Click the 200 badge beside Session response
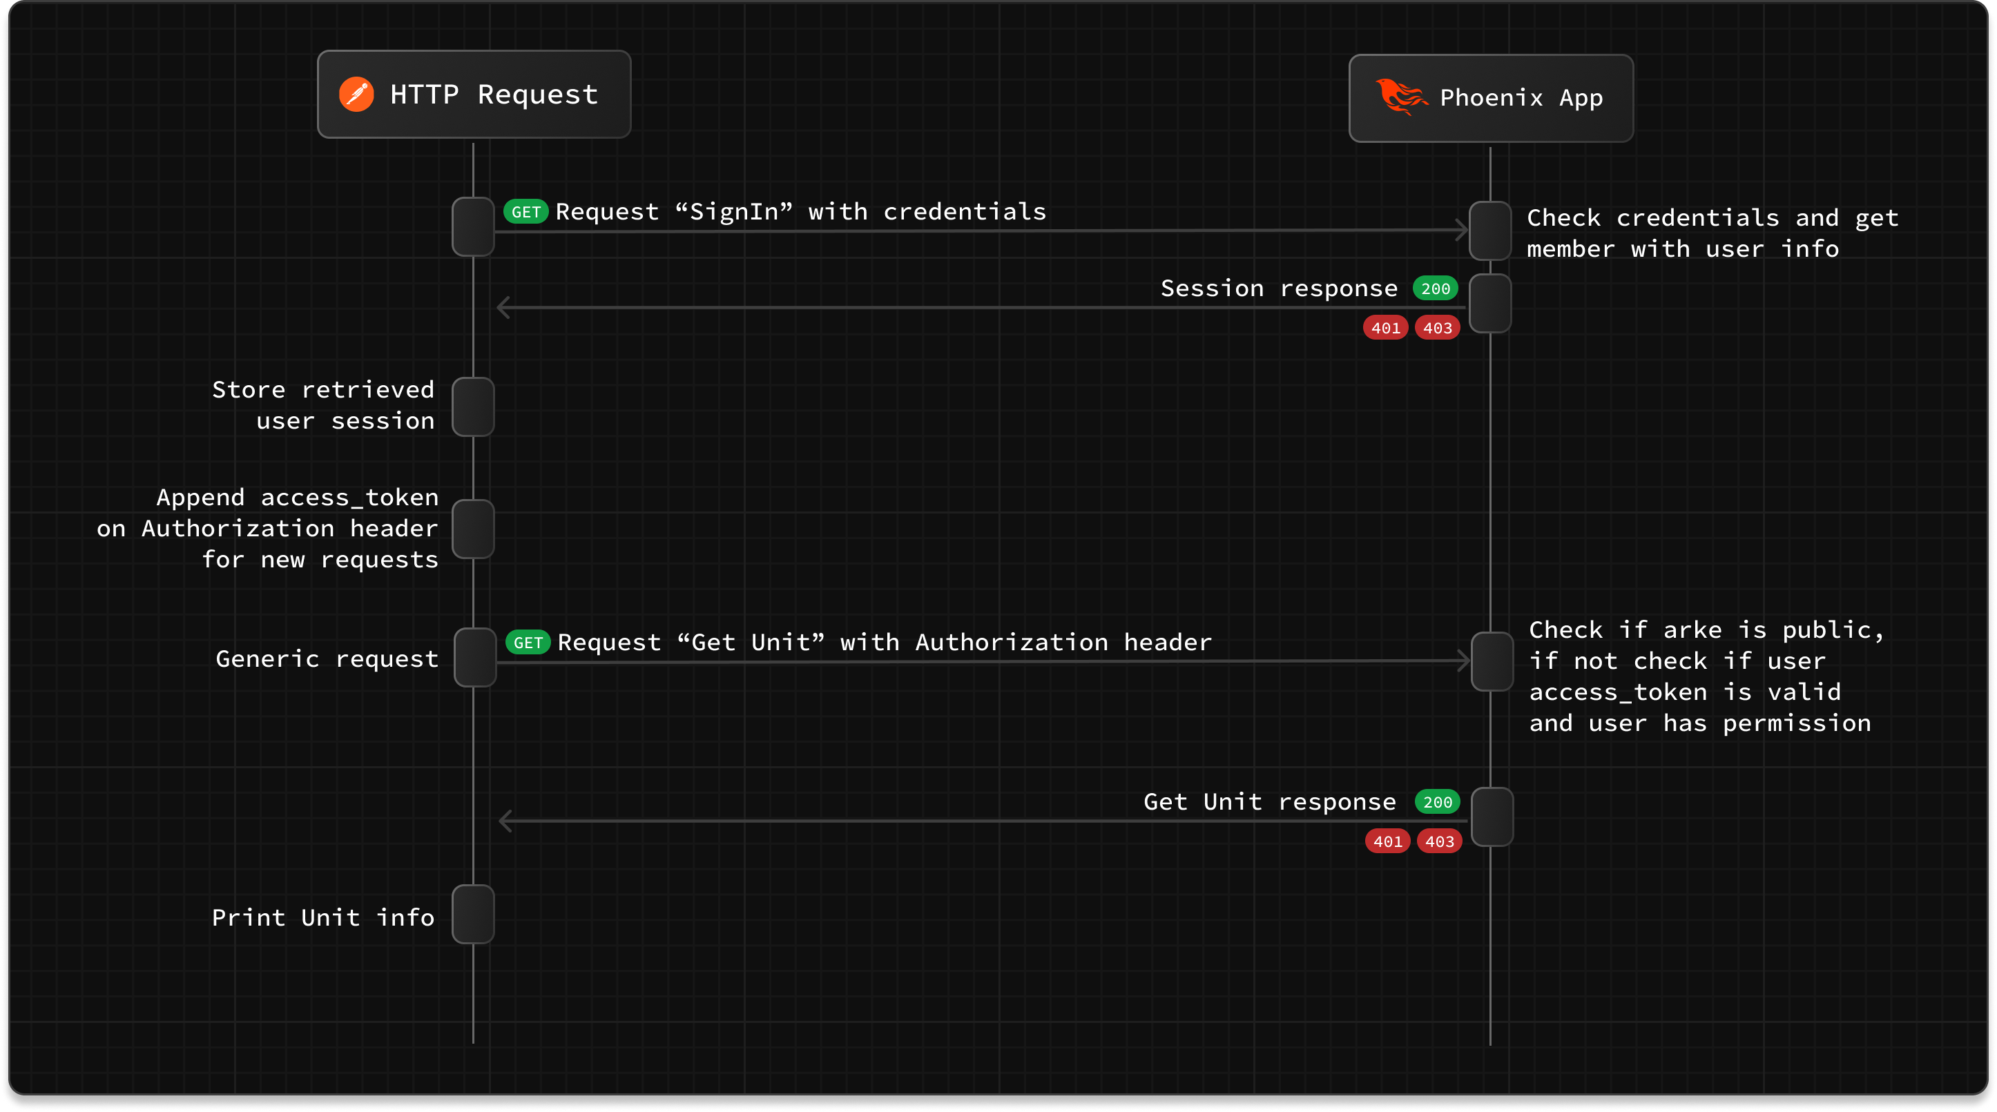 point(1435,289)
